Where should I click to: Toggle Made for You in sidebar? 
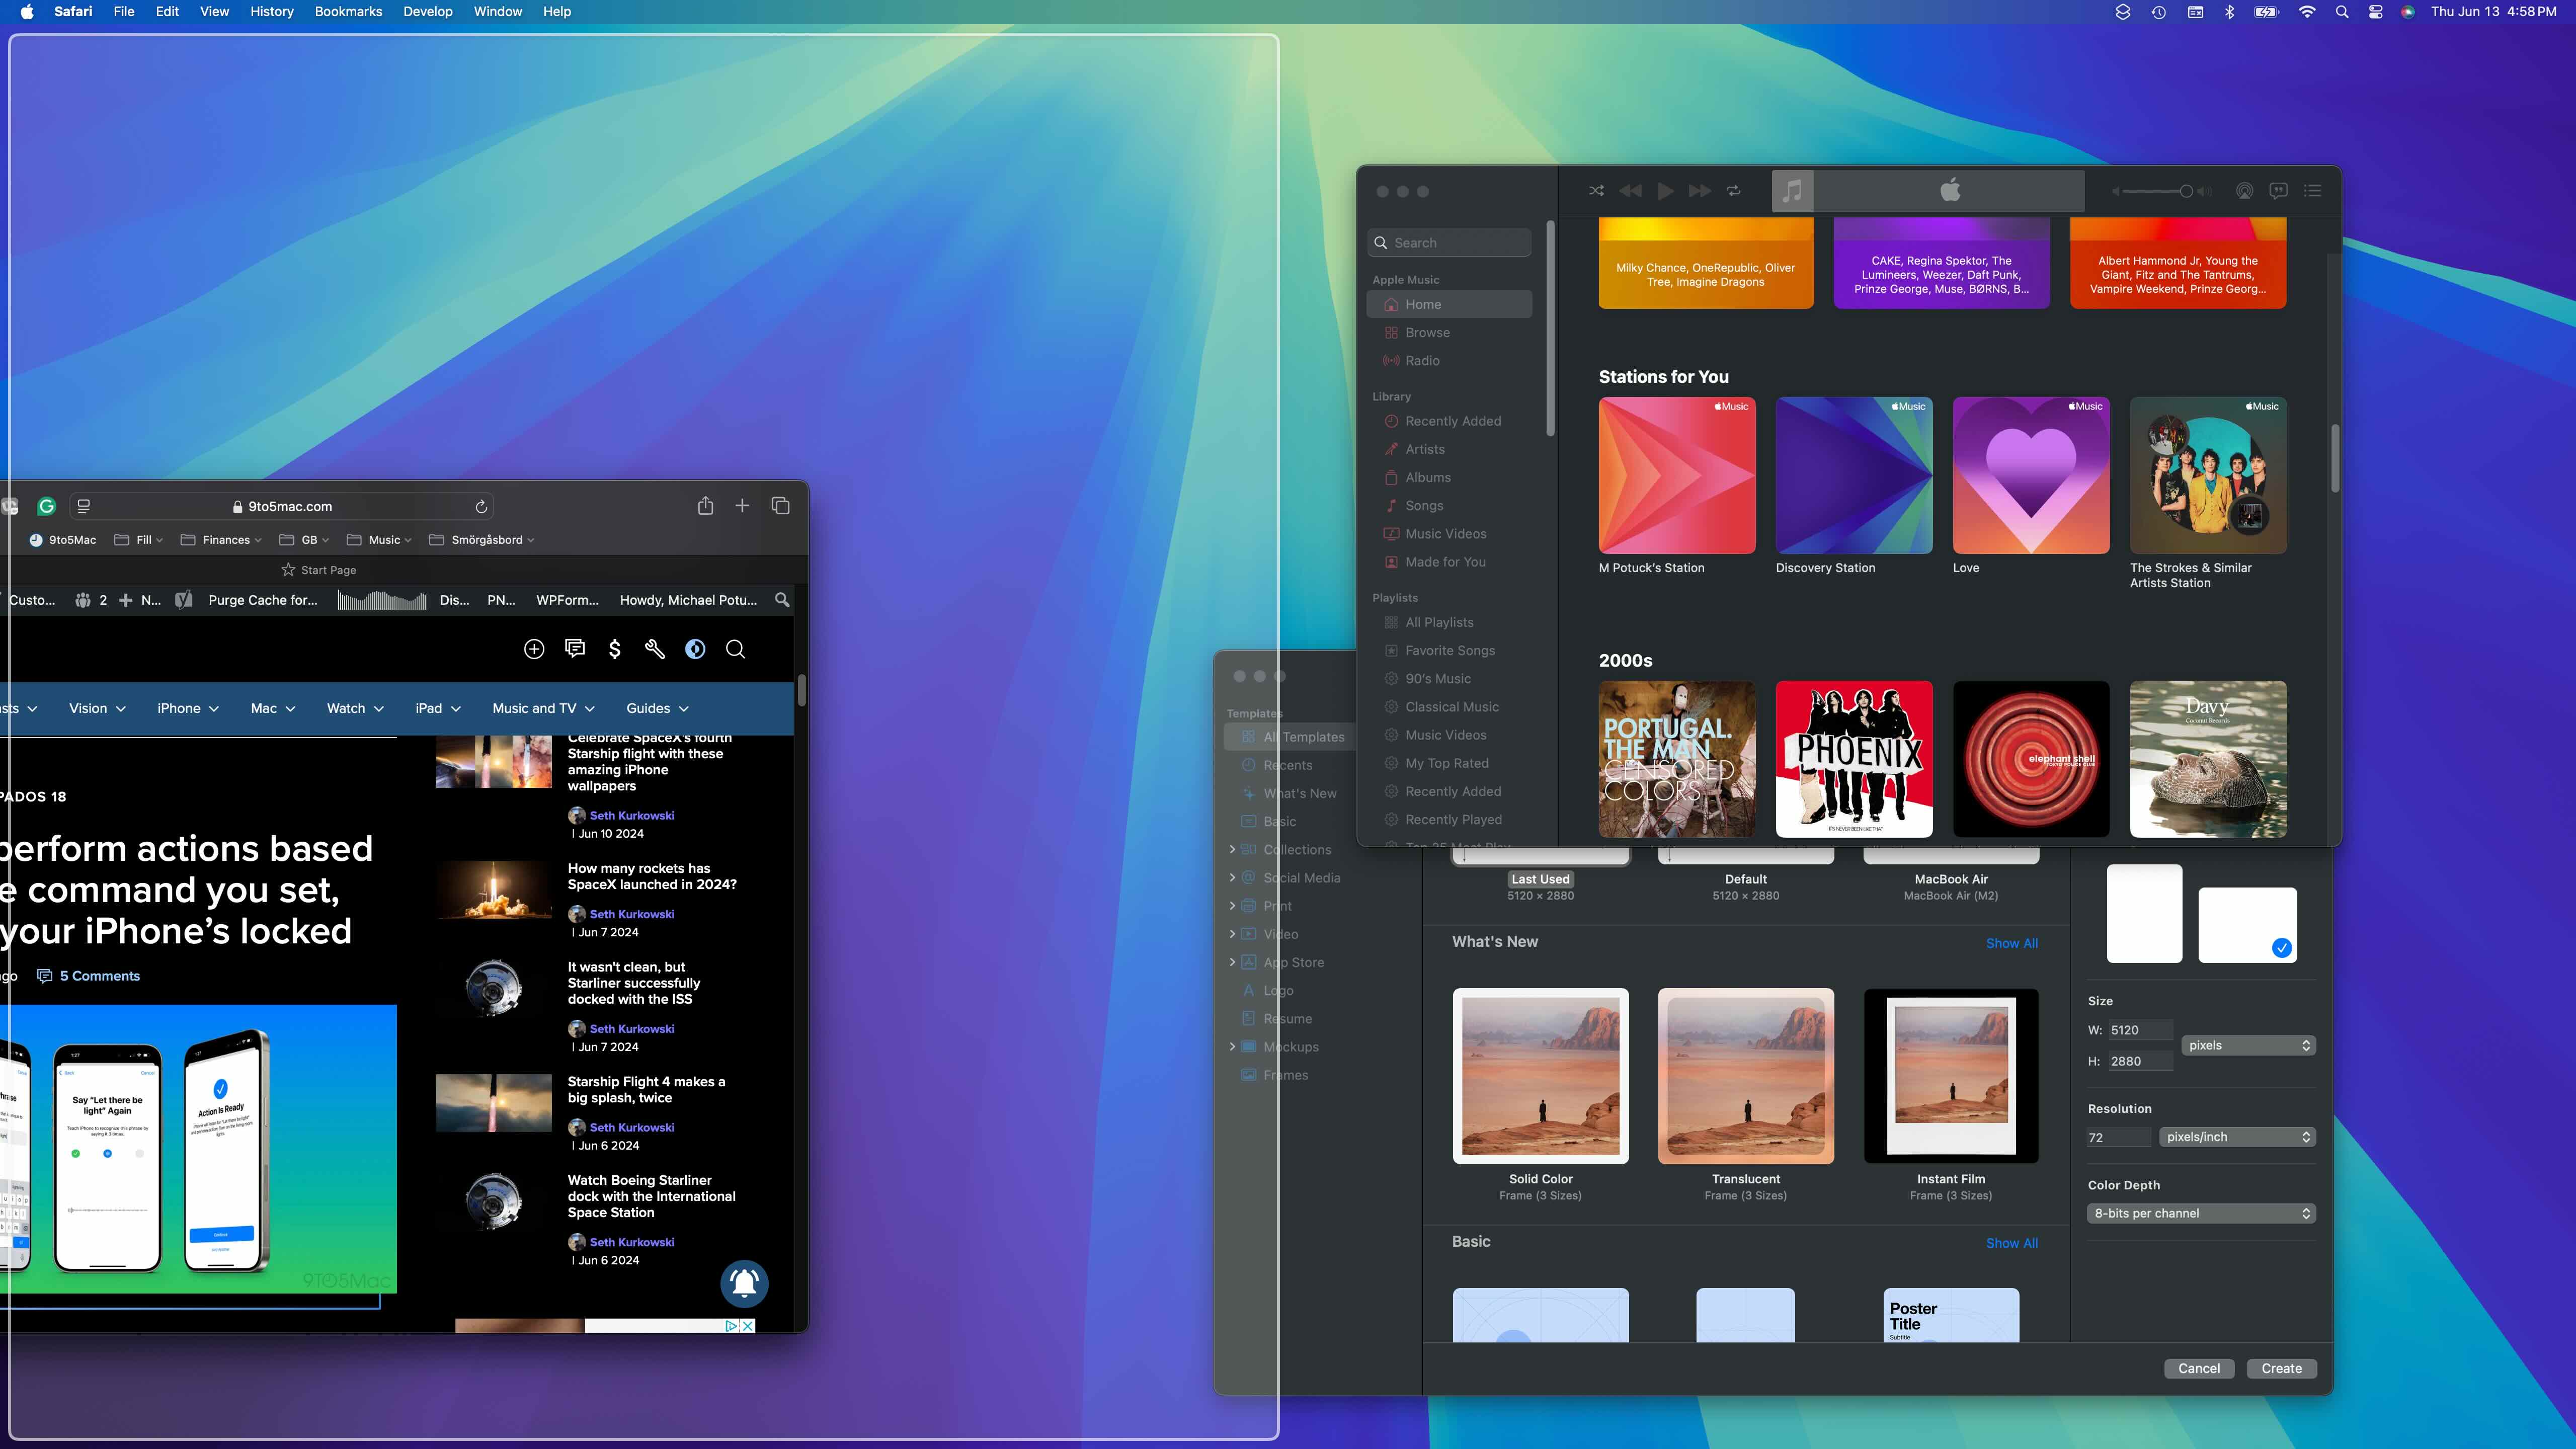[x=1443, y=561]
